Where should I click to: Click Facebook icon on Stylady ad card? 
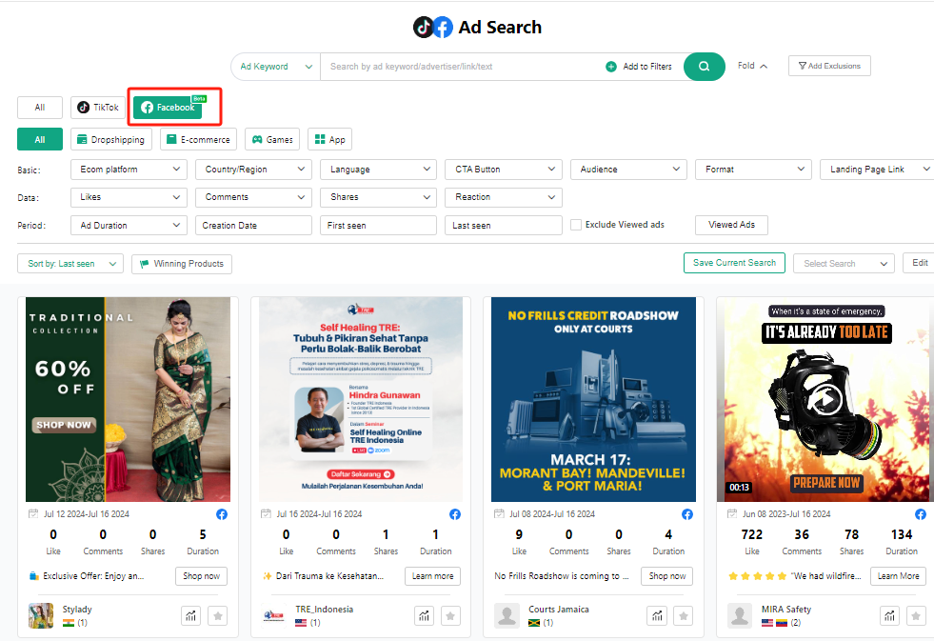click(x=222, y=514)
